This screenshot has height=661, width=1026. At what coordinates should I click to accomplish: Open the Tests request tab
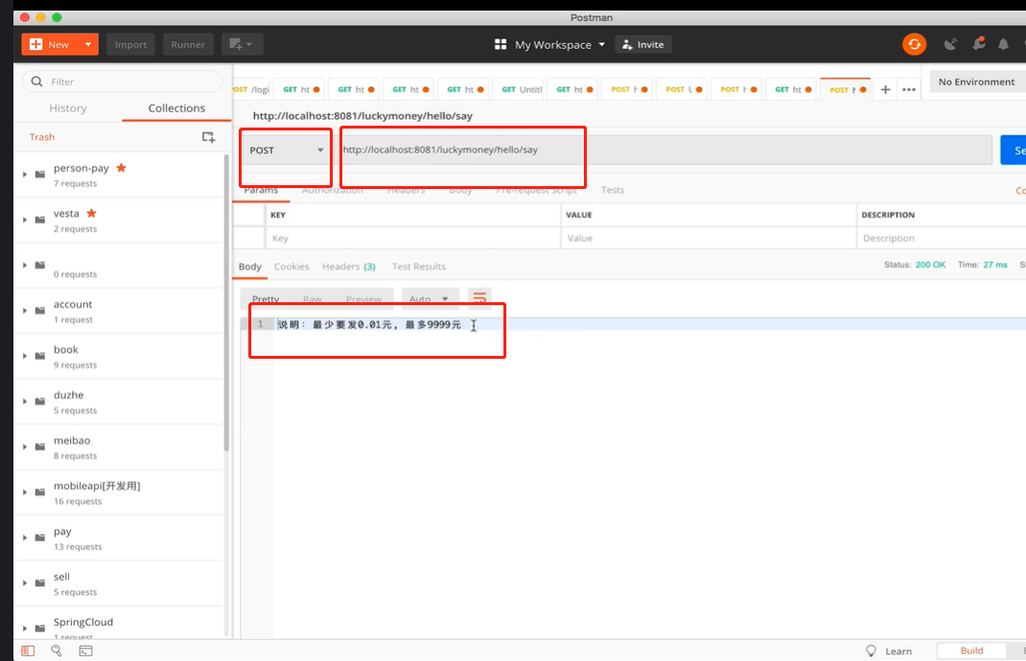(613, 190)
